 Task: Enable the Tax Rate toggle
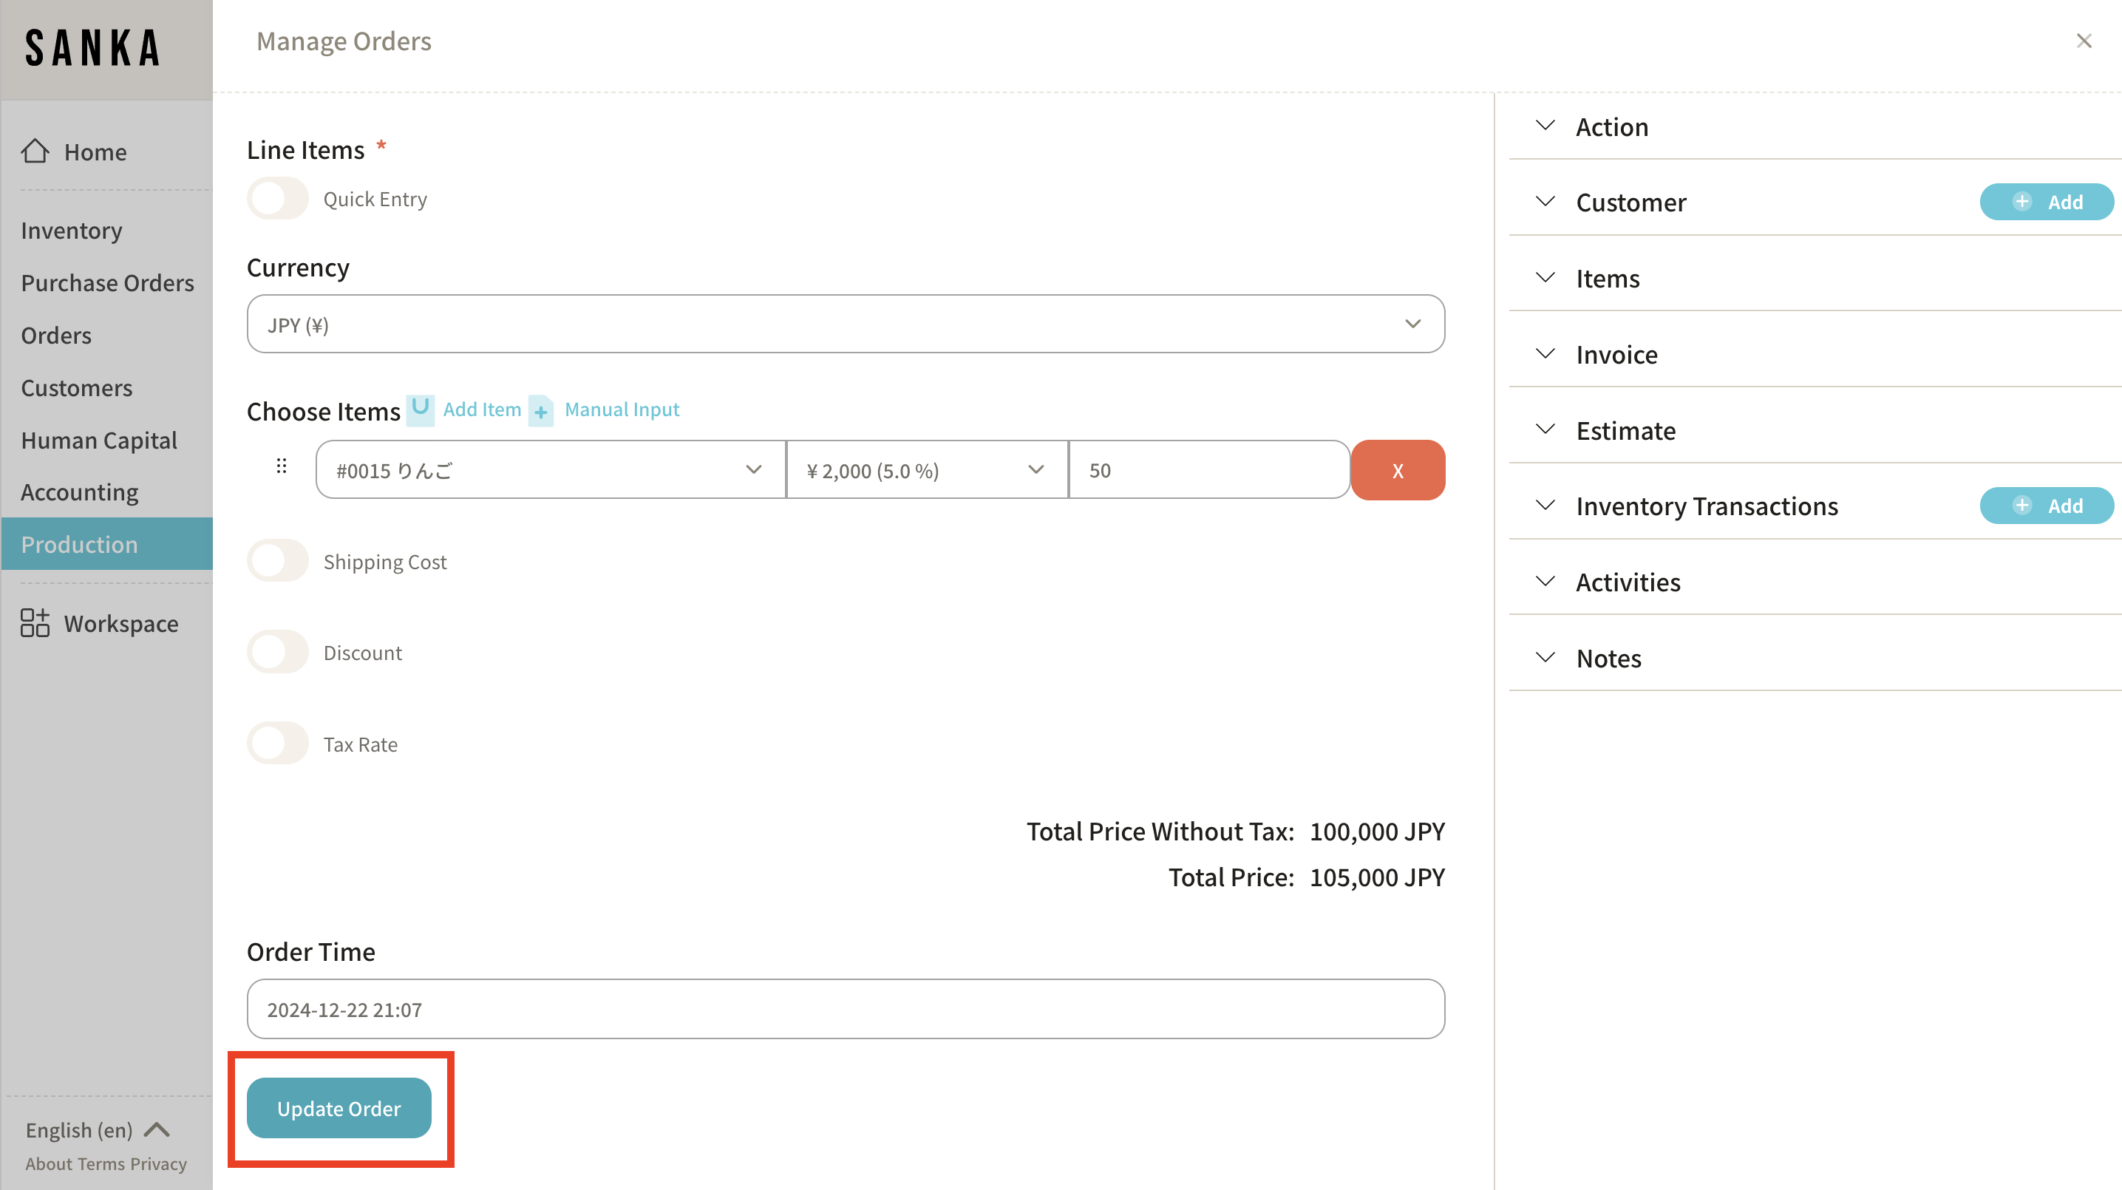(x=278, y=744)
